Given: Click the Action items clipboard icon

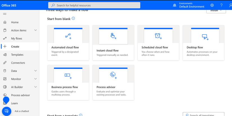Looking at the screenshot, I should [5, 30].
